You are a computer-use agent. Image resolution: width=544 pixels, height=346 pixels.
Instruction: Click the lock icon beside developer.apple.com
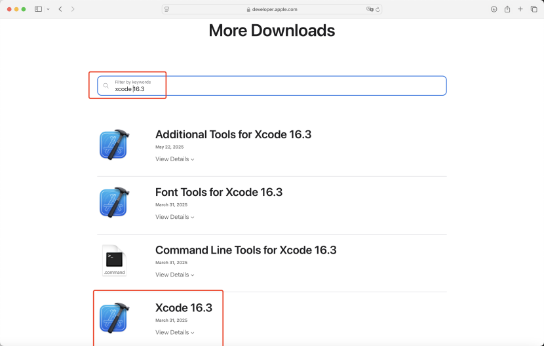coord(248,10)
